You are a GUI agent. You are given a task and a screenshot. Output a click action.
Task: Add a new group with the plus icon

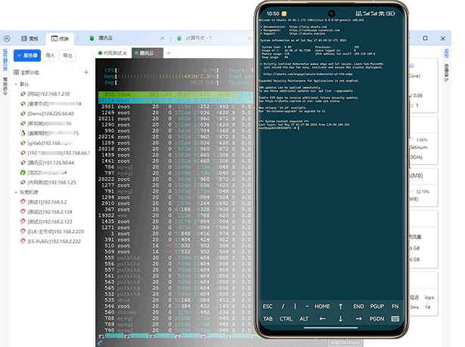pos(86,72)
